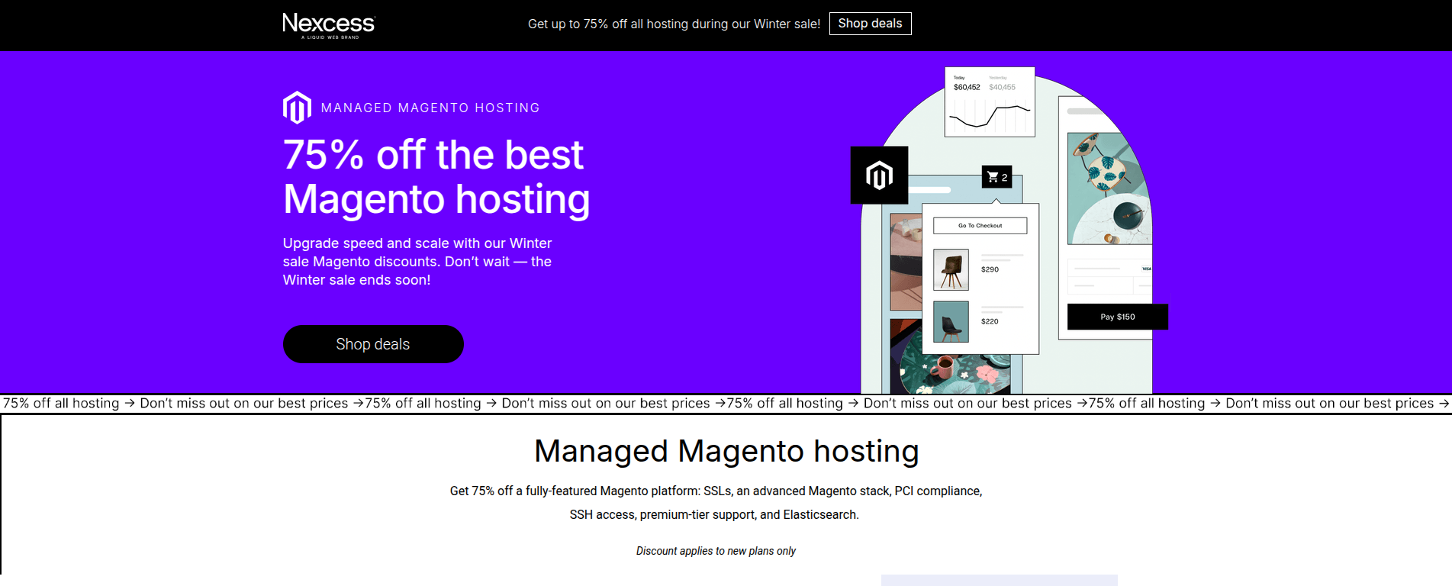
Task: Click the shopping cart icon showing 2 items
Action: [996, 177]
